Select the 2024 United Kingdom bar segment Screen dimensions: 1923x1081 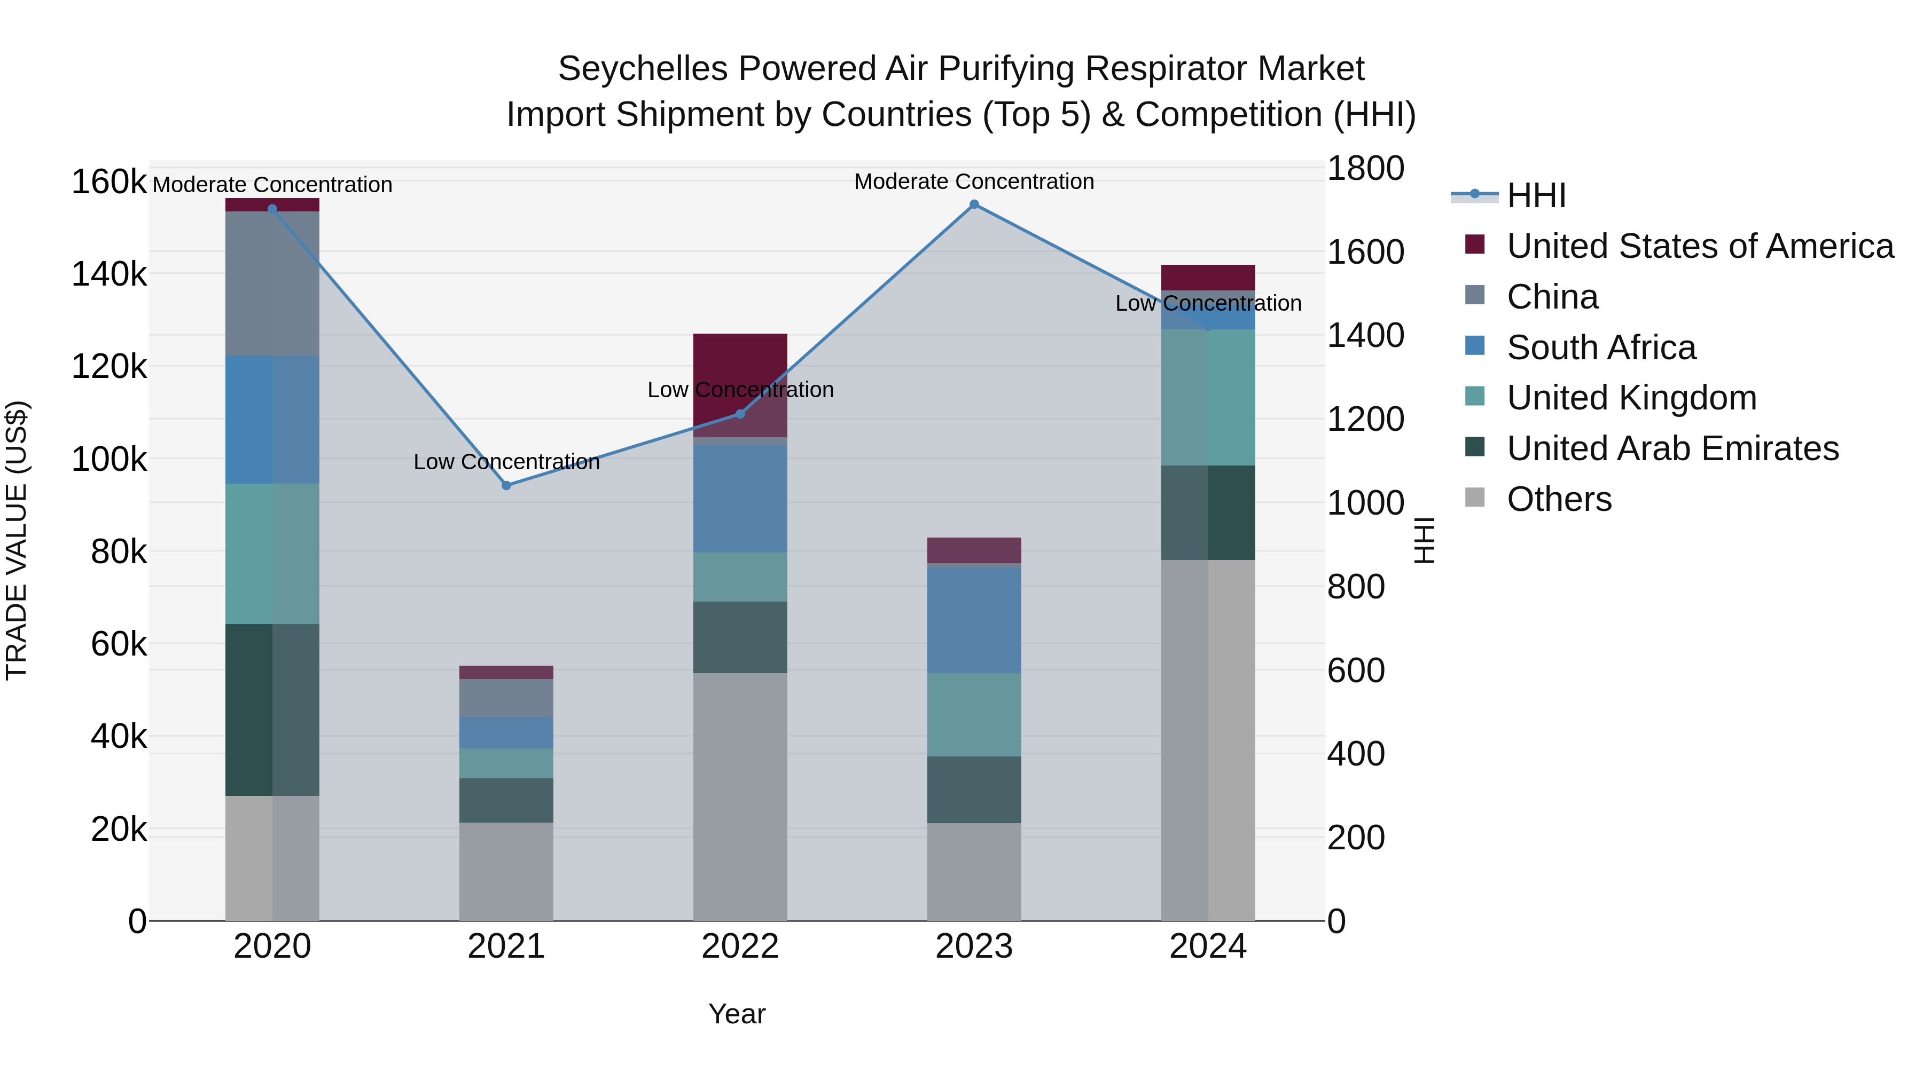[x=1208, y=398]
